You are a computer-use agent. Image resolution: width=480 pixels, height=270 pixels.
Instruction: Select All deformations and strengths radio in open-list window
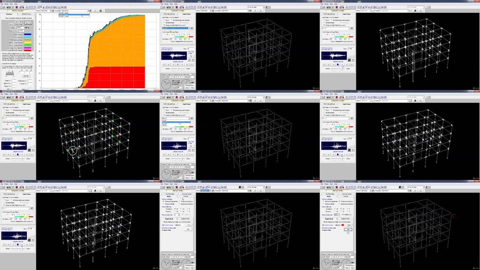(x=172, y=110)
